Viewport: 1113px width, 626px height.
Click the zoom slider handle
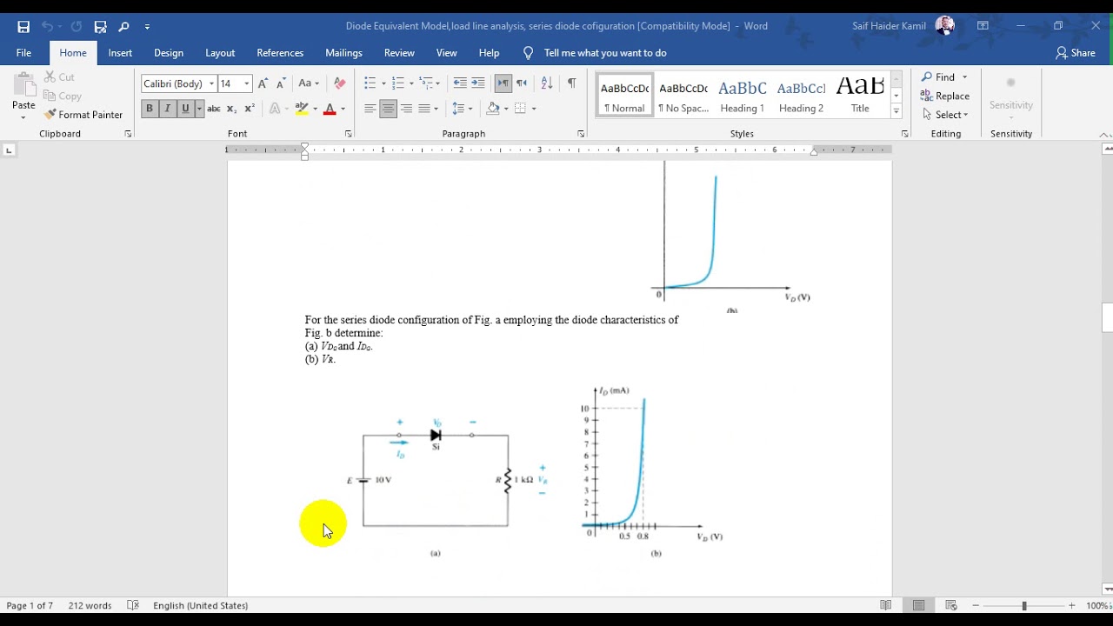tap(1024, 605)
